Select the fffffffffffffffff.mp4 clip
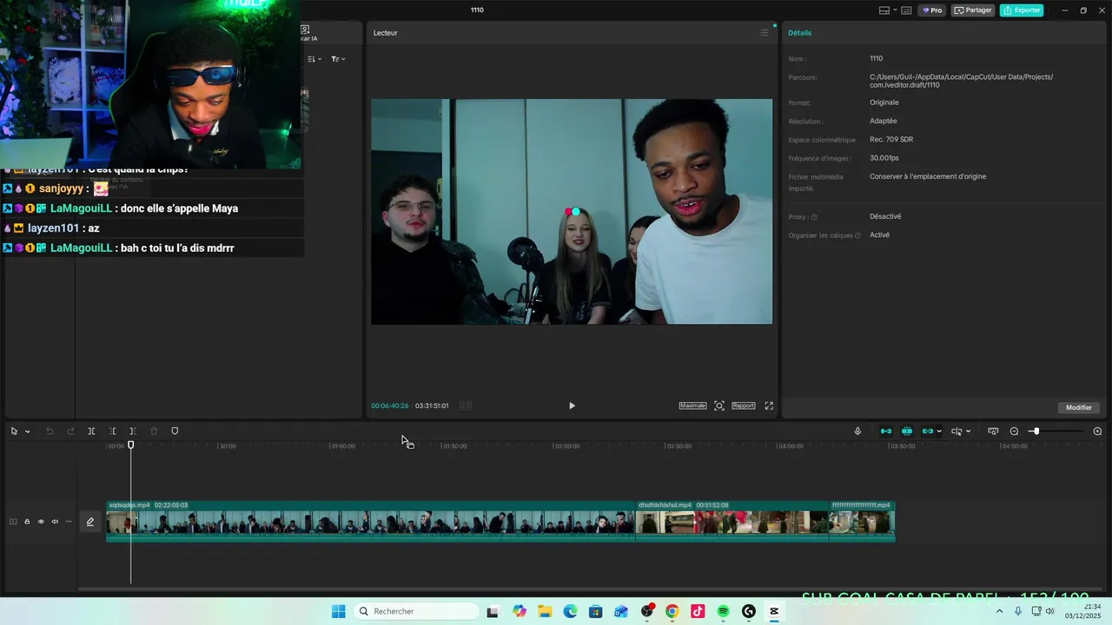Screen dimensions: 1112x625 (862, 521)
